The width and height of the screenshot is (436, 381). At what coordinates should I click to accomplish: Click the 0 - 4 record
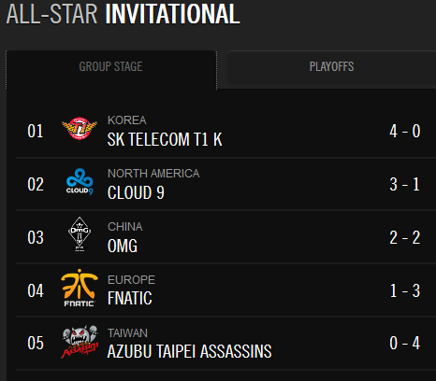tap(405, 343)
